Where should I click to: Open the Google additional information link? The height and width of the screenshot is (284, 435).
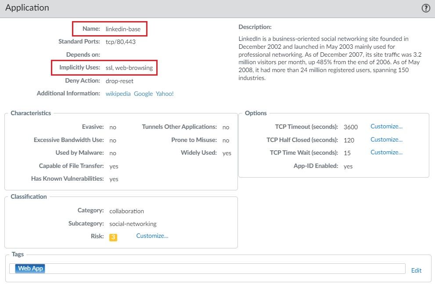(x=143, y=94)
